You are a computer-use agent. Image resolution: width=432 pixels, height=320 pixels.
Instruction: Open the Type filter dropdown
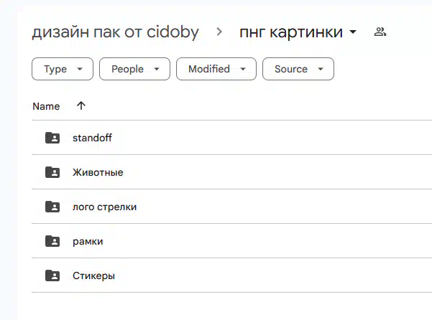63,69
